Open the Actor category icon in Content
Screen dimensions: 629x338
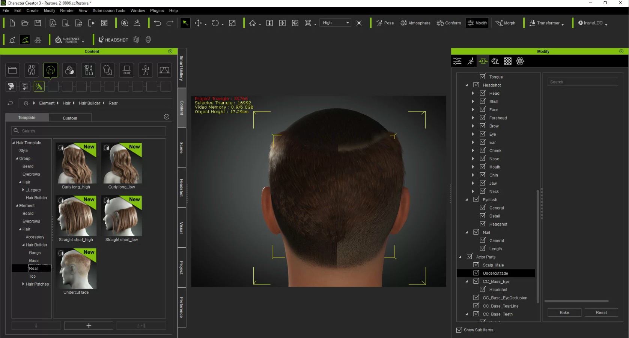point(32,70)
